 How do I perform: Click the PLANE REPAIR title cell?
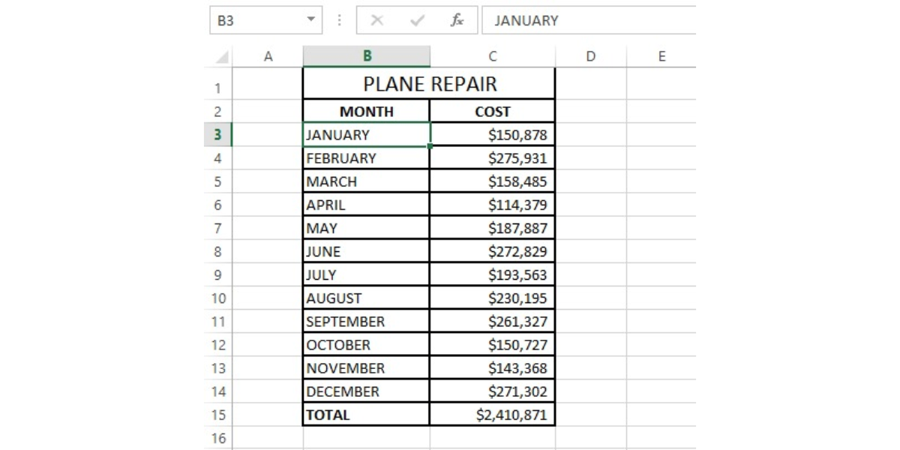[429, 84]
